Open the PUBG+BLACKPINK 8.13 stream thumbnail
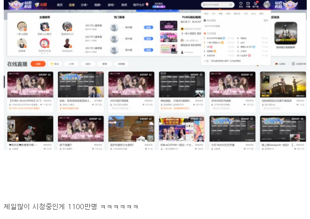This screenshot has width=310, height=219. pyautogui.click(x=30, y=84)
